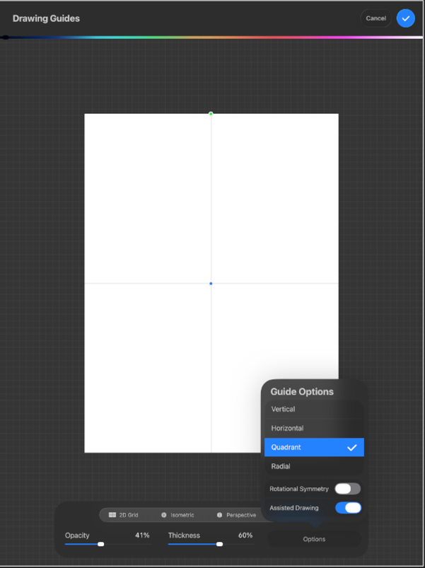
Task: Click checkmark beside Quadrant option
Action: click(x=351, y=448)
